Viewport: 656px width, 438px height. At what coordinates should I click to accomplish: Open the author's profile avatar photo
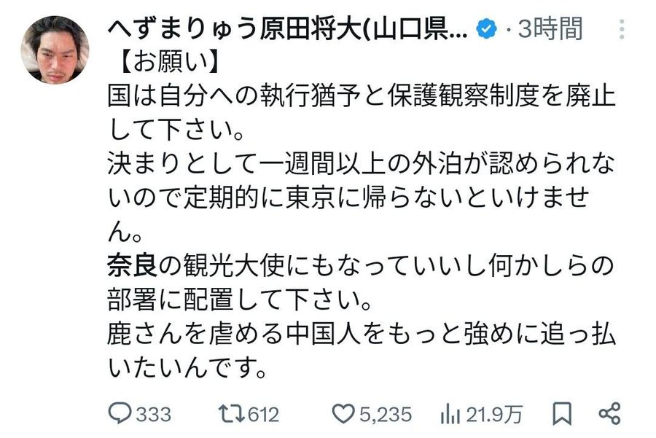pyautogui.click(x=55, y=50)
